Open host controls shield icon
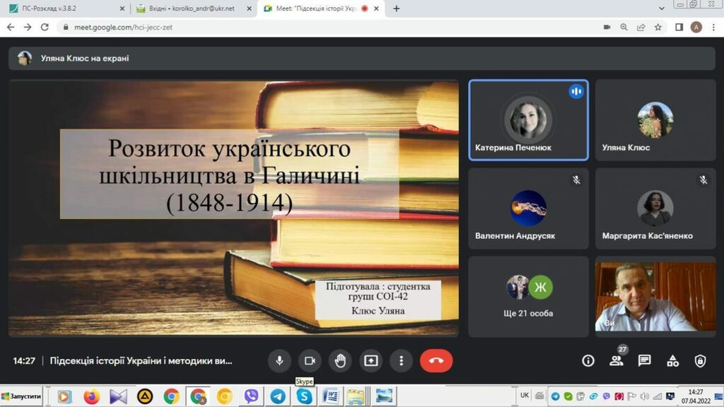 (700, 360)
